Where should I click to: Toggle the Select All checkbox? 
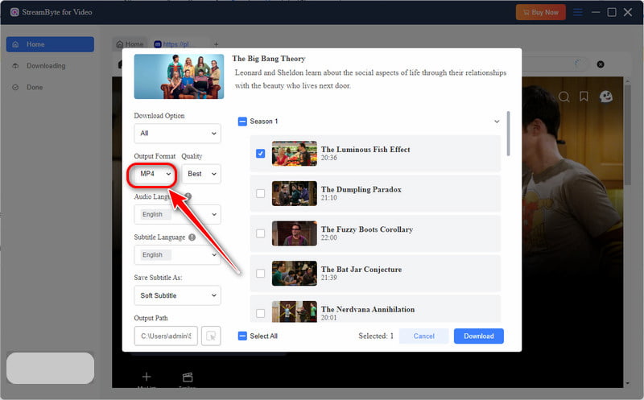(x=242, y=336)
